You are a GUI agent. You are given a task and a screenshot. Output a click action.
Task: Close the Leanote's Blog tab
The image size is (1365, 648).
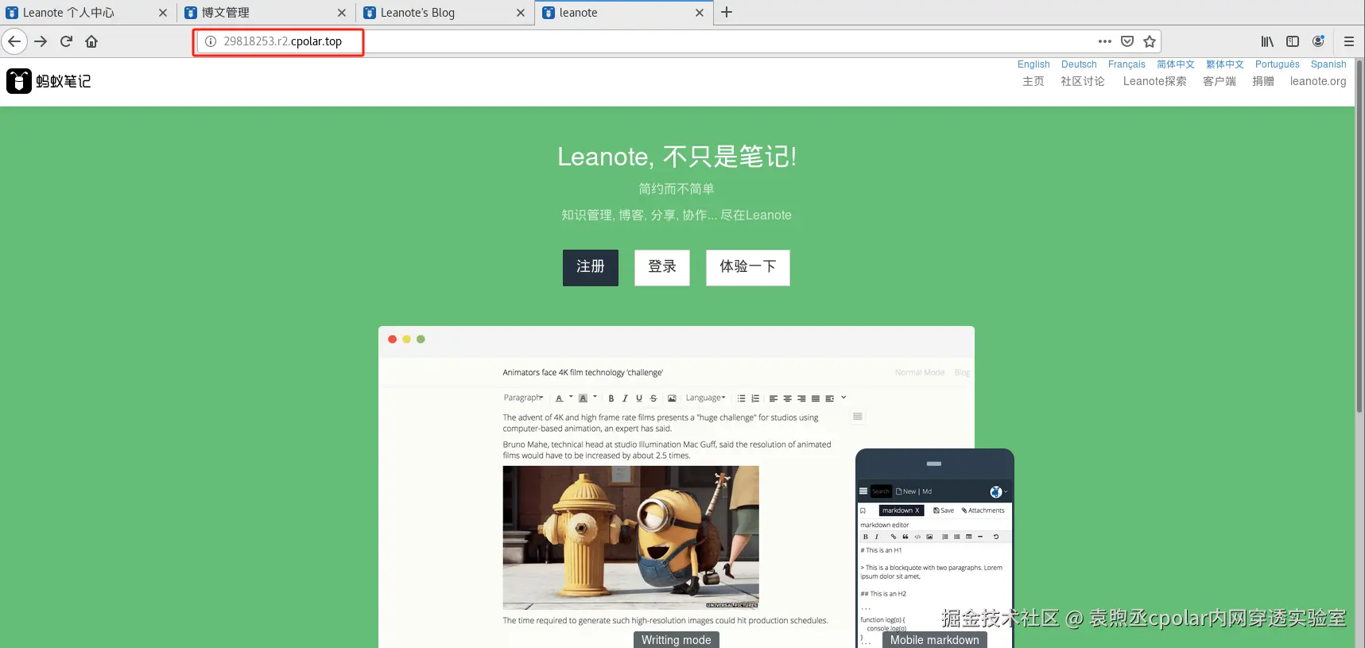click(521, 13)
